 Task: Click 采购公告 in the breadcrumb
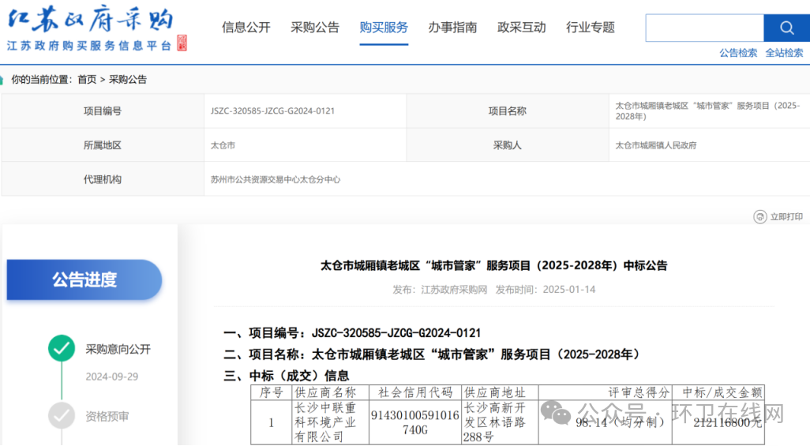(x=128, y=80)
